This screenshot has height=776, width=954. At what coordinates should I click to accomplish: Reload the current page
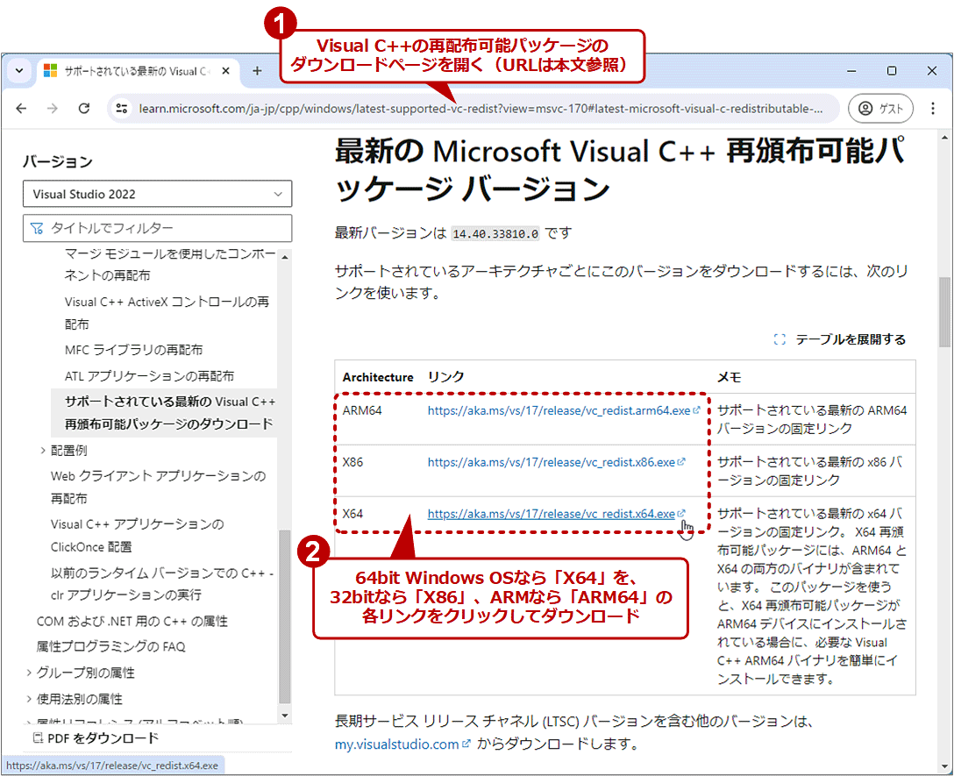pos(84,108)
